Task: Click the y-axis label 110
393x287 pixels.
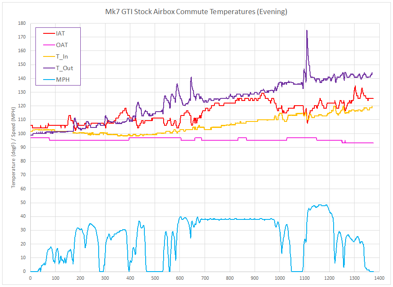Action: (22, 120)
